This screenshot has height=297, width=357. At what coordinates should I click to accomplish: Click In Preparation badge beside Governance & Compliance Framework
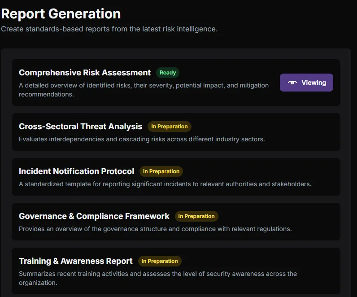pyautogui.click(x=196, y=216)
